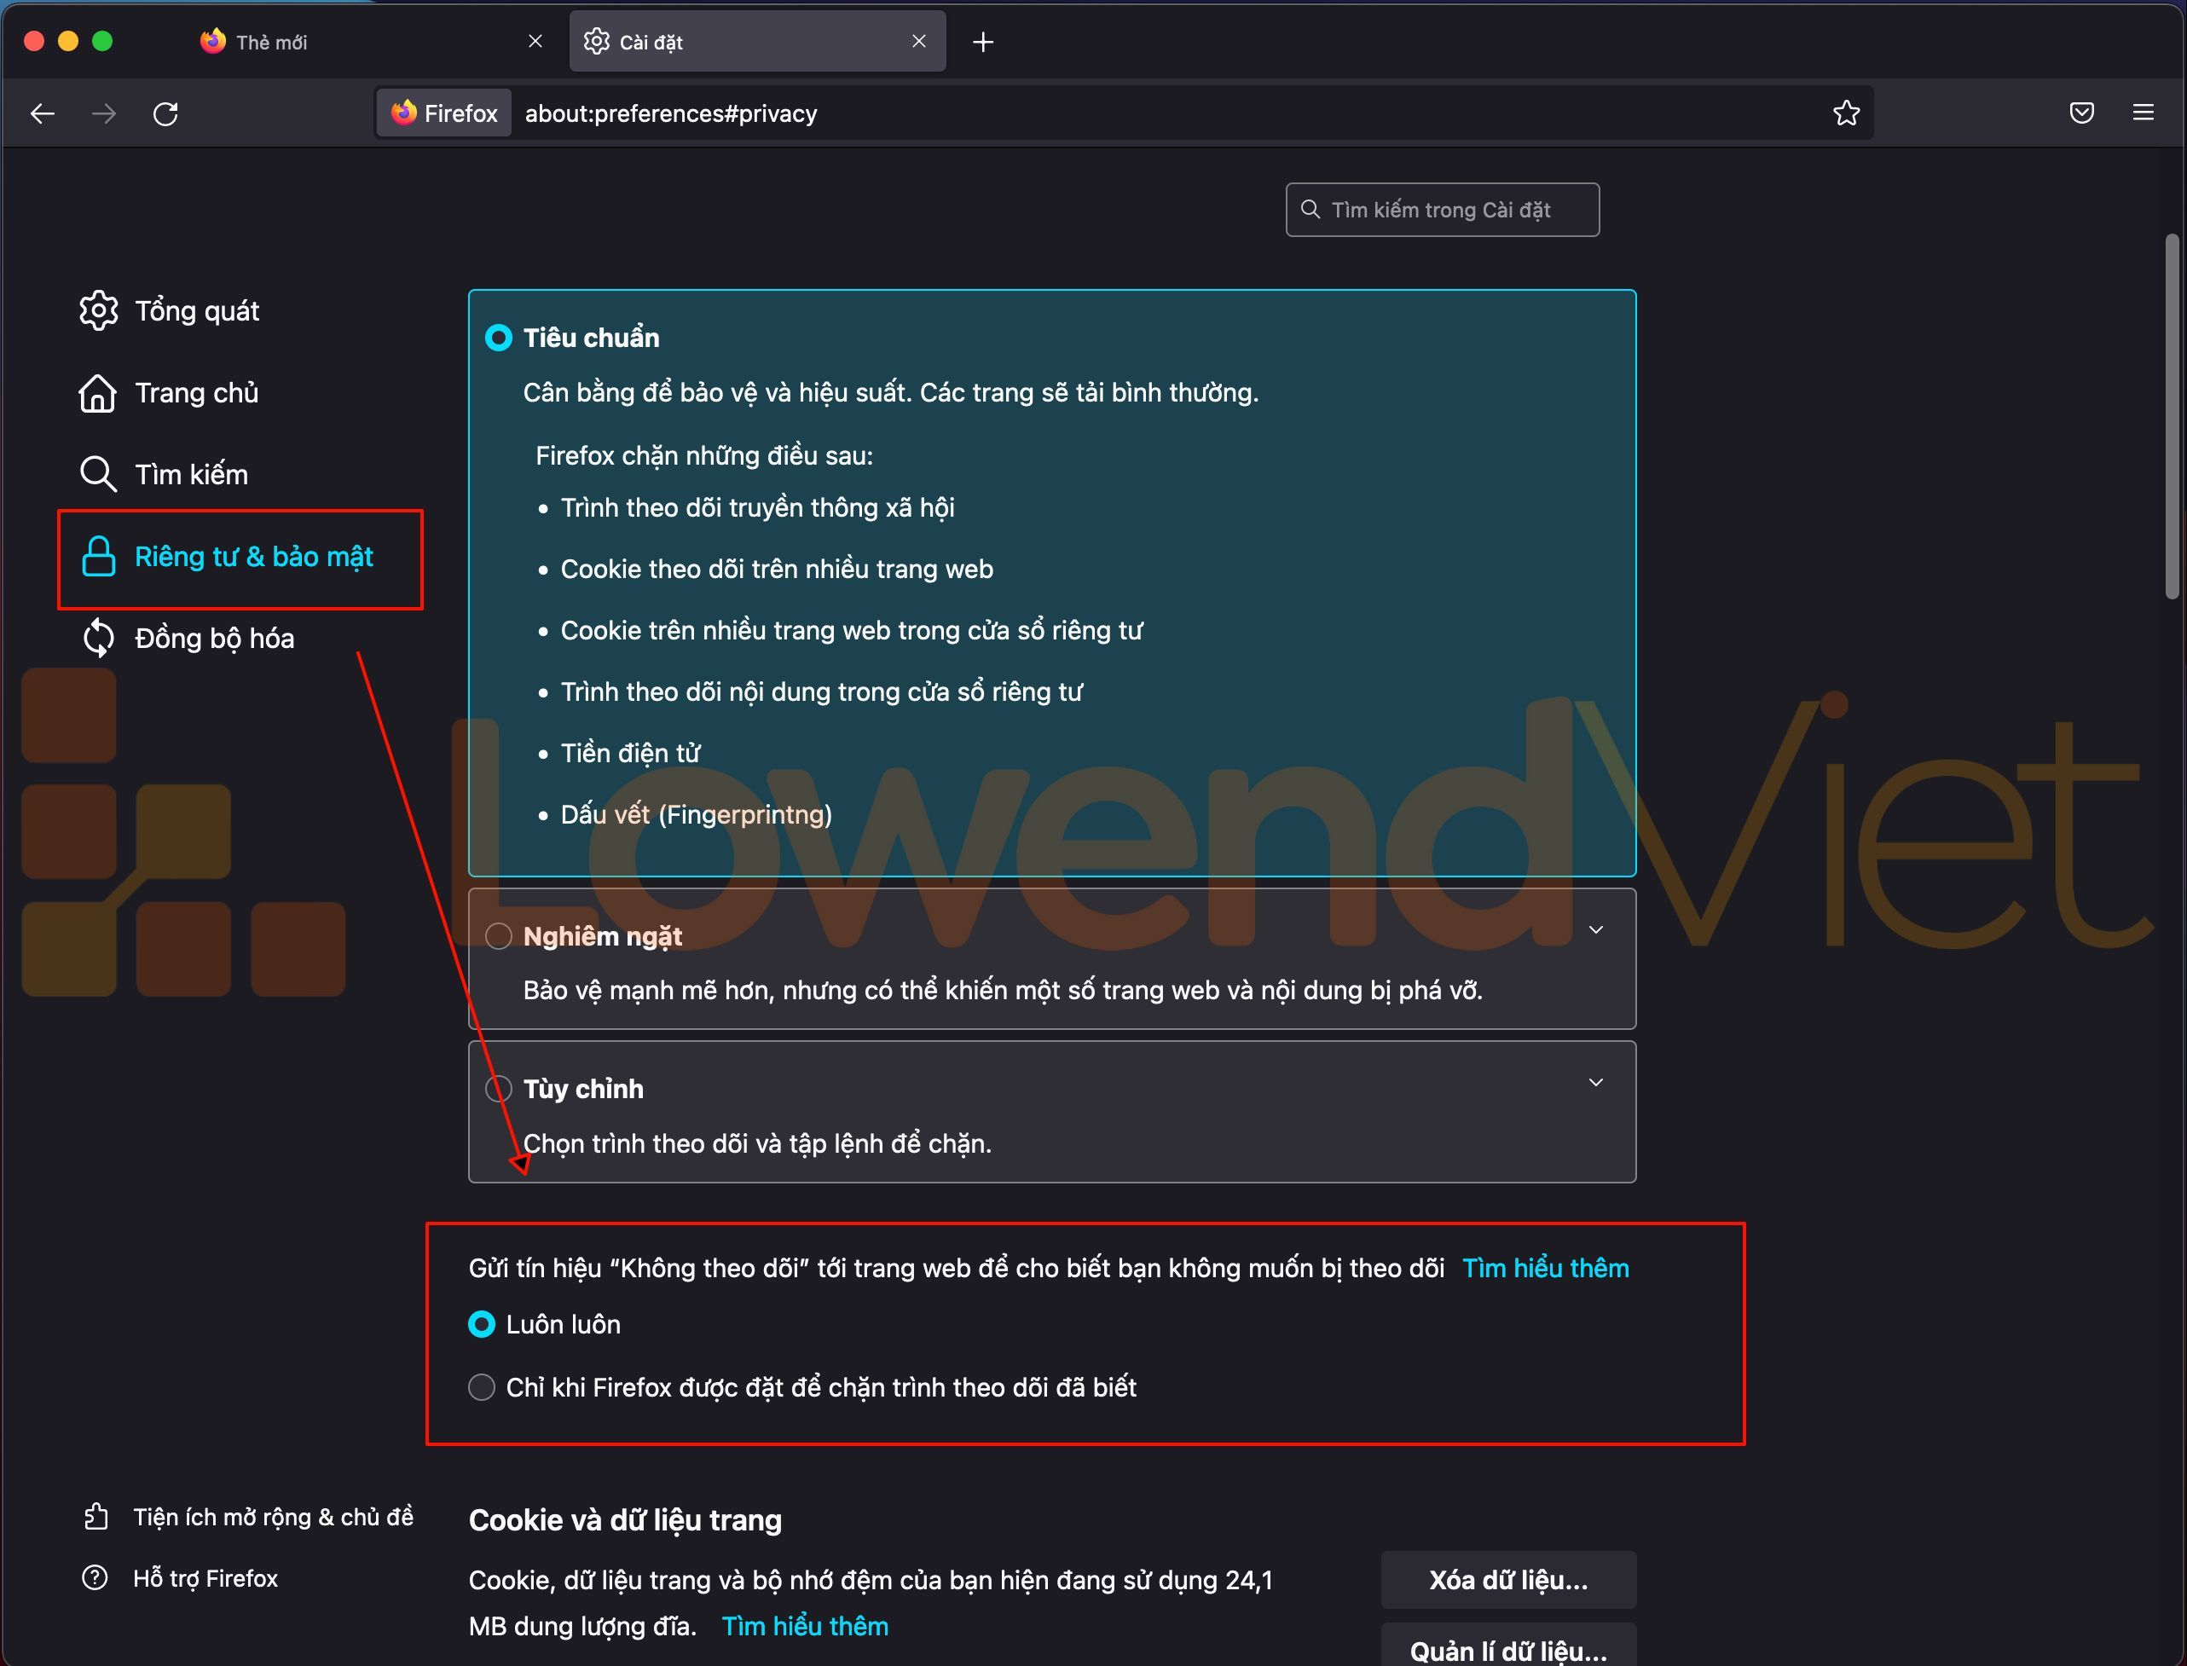Open the hamburger application menu
This screenshot has height=1666, width=2187.
(2143, 113)
